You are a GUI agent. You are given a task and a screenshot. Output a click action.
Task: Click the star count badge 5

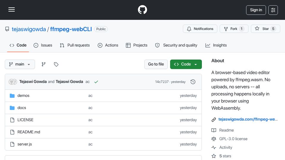(x=273, y=29)
